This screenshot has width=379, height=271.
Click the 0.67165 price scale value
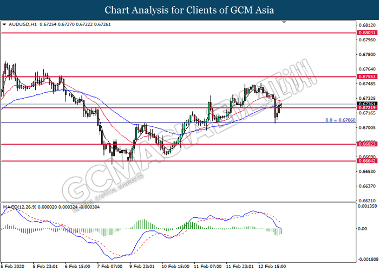pyautogui.click(x=367, y=113)
